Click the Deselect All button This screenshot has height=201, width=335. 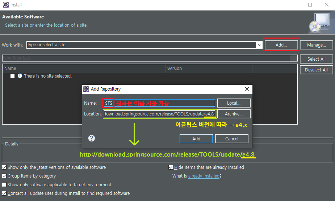(317, 70)
